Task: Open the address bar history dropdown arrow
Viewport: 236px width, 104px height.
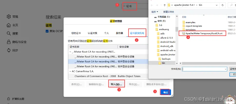Action: tap(217, 5)
